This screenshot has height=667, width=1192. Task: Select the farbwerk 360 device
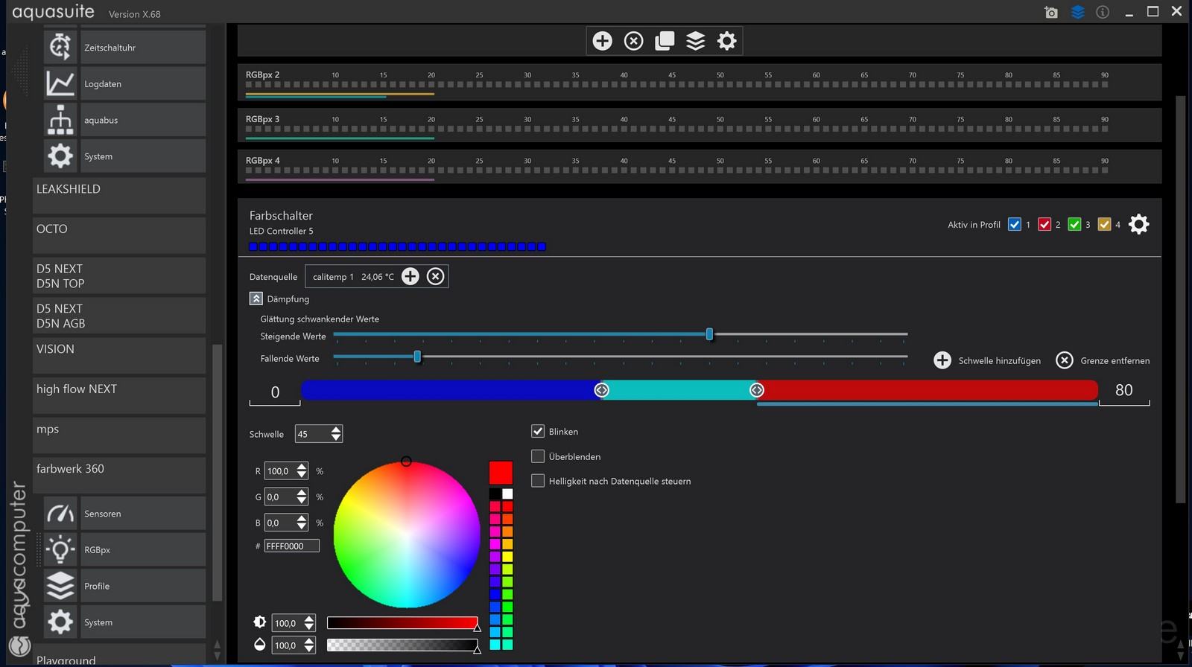coord(119,476)
